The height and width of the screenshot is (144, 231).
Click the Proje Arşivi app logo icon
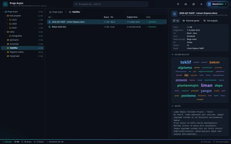point(5,4)
